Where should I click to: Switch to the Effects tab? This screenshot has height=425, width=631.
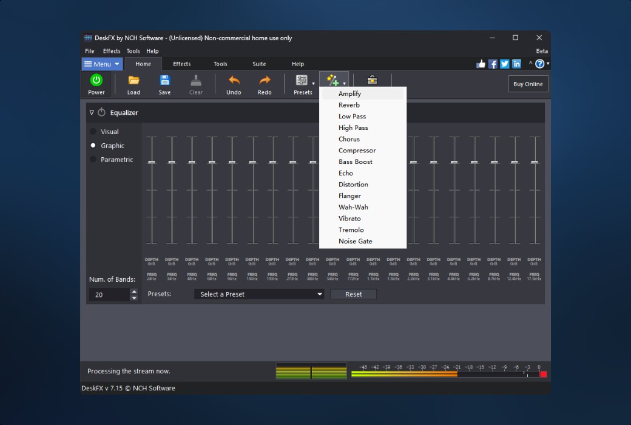click(x=181, y=64)
